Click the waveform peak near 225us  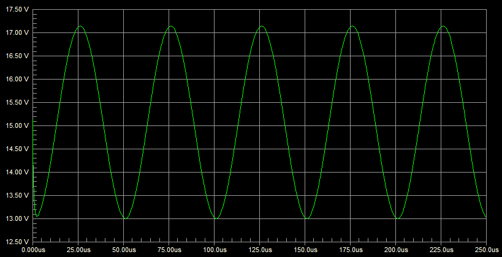click(443, 26)
